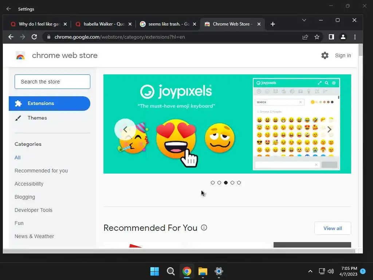This screenshot has width=373, height=280.
Task: Select the fourth carousel dot
Action: coord(232,183)
